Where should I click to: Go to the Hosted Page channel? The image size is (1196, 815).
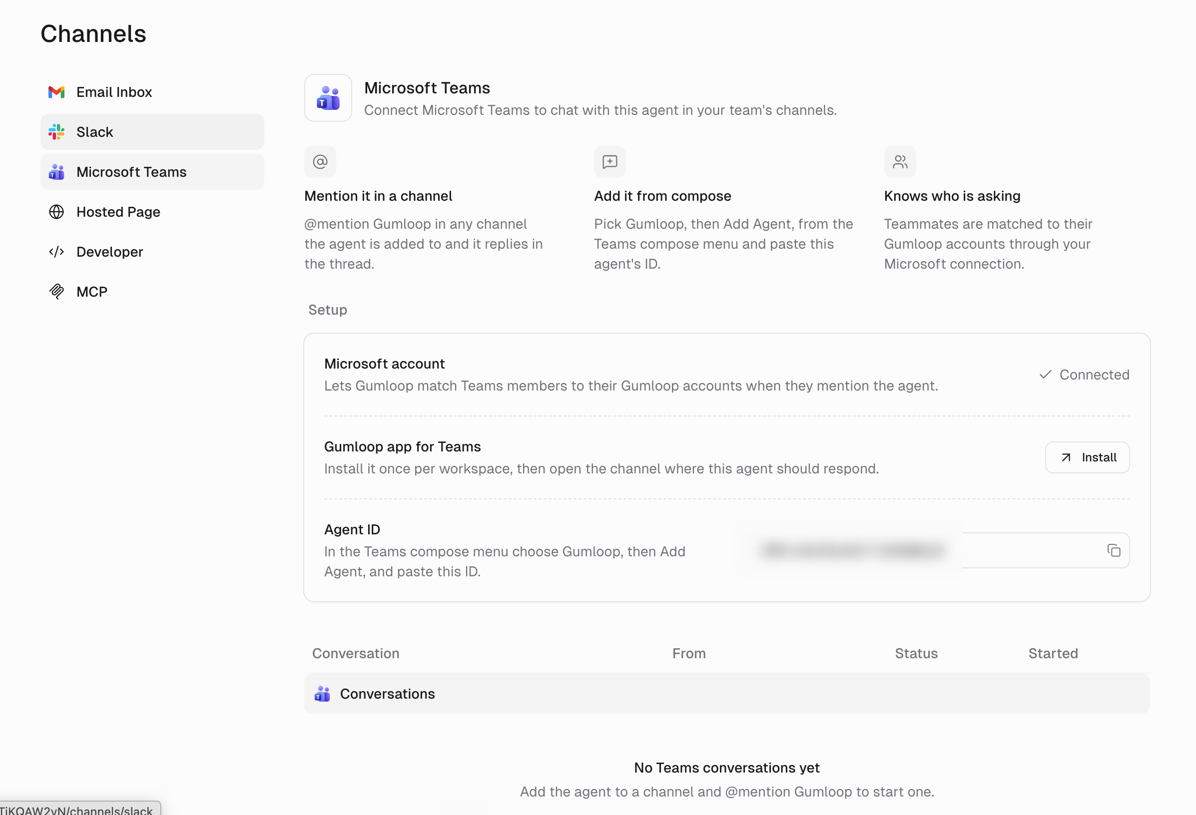point(152,212)
